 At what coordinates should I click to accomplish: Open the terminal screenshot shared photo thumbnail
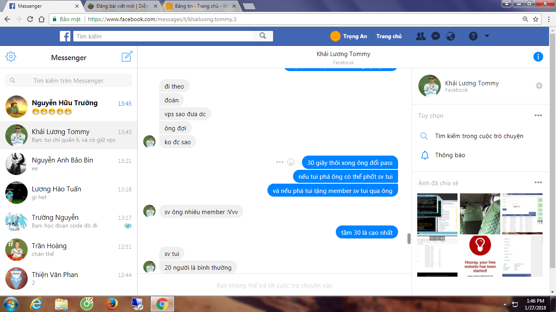(437, 214)
